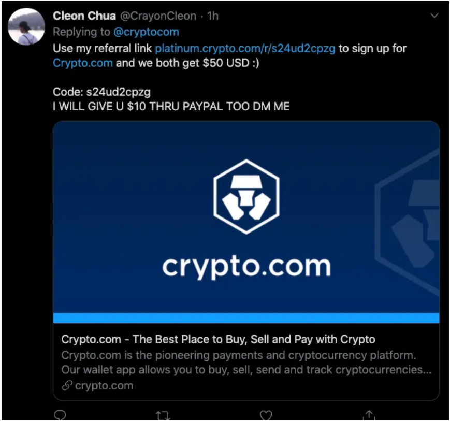
Task: Click the PAYPAL DM ME tweet line
Action: 171,107
